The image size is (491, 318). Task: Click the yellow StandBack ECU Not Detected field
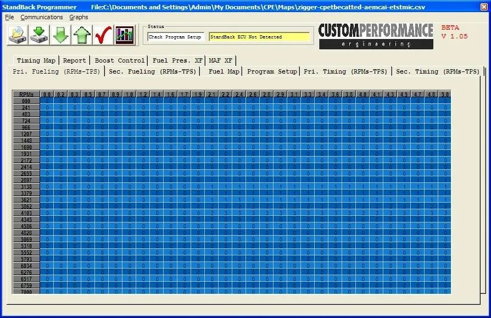259,37
